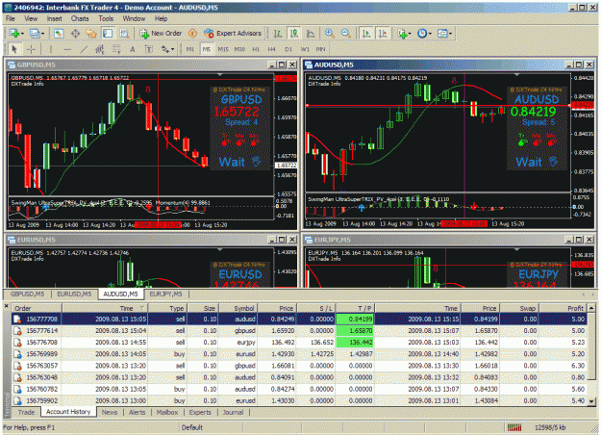Show the Market Watch window
The height and width of the screenshot is (435, 601).
59,34
